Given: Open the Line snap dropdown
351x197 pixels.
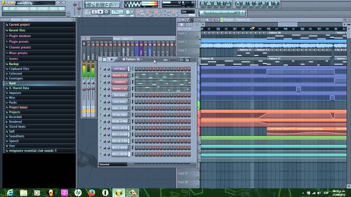Looking at the screenshot, I should click(188, 12).
